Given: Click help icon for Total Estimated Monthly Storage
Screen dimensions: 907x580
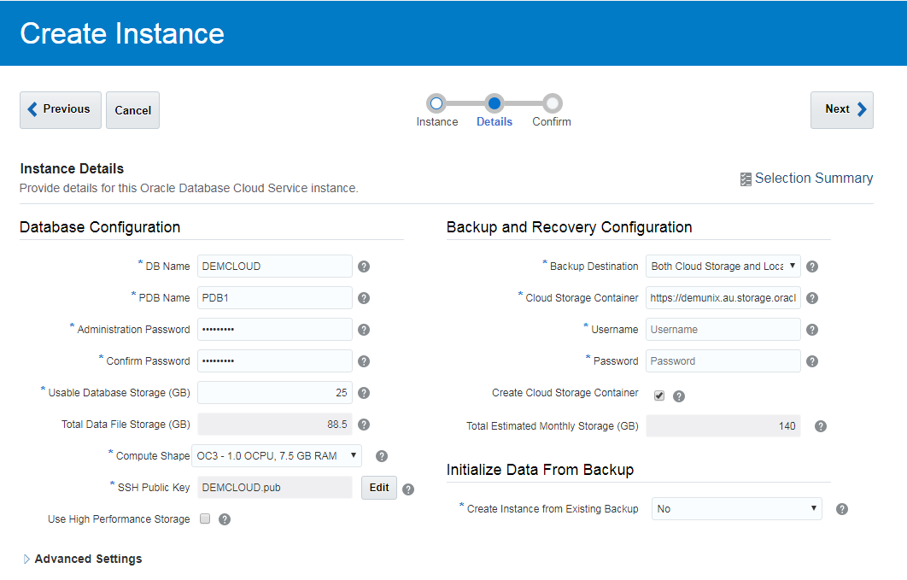Looking at the screenshot, I should coord(821,426).
